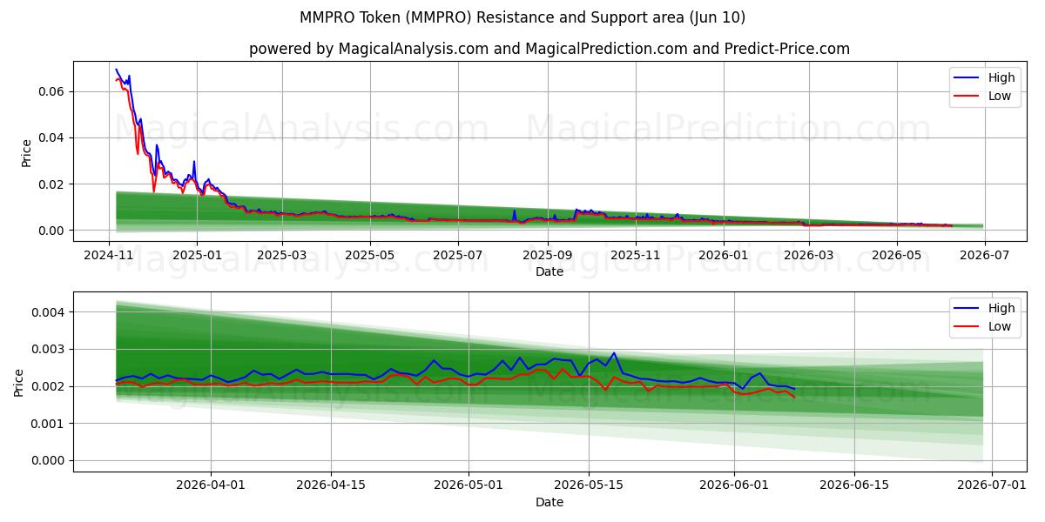Image resolution: width=1045 pixels, height=522 pixels.
Task: Click the '2026-07' x-axis label in top chart
Action: (985, 255)
